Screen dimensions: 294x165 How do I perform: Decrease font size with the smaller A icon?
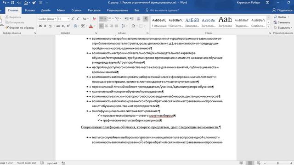[x=78, y=19]
